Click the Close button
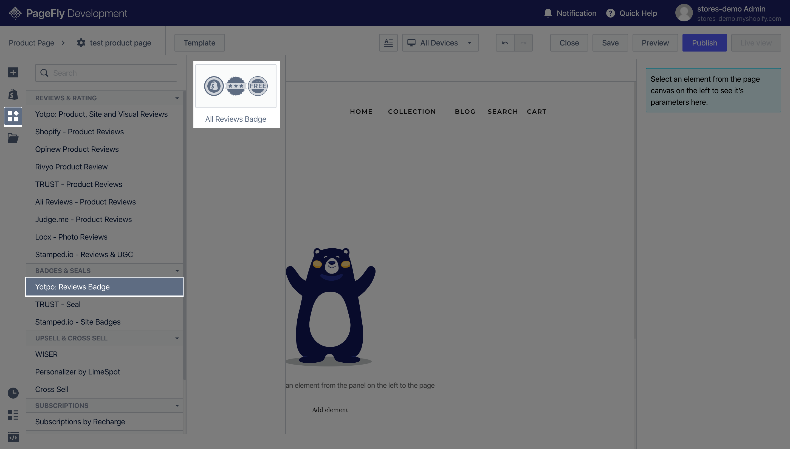790x449 pixels. (569, 42)
